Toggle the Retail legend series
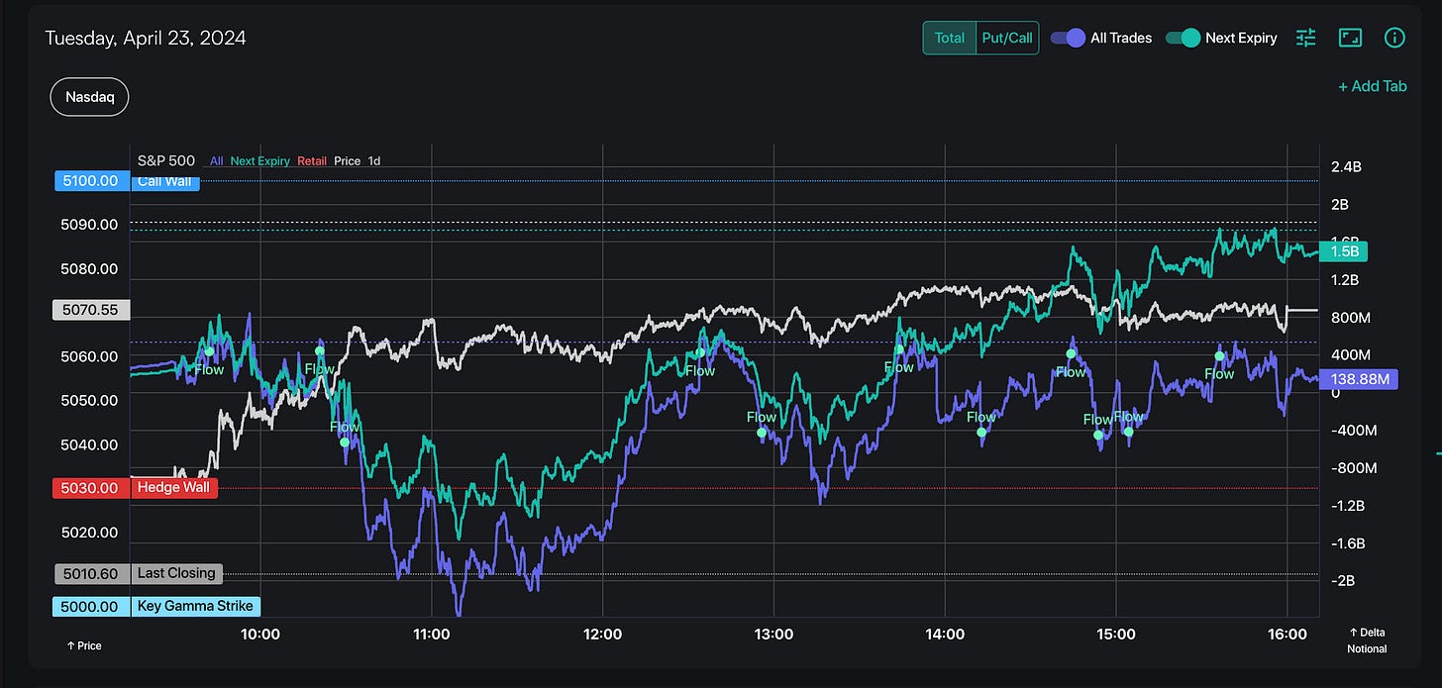 tap(312, 160)
